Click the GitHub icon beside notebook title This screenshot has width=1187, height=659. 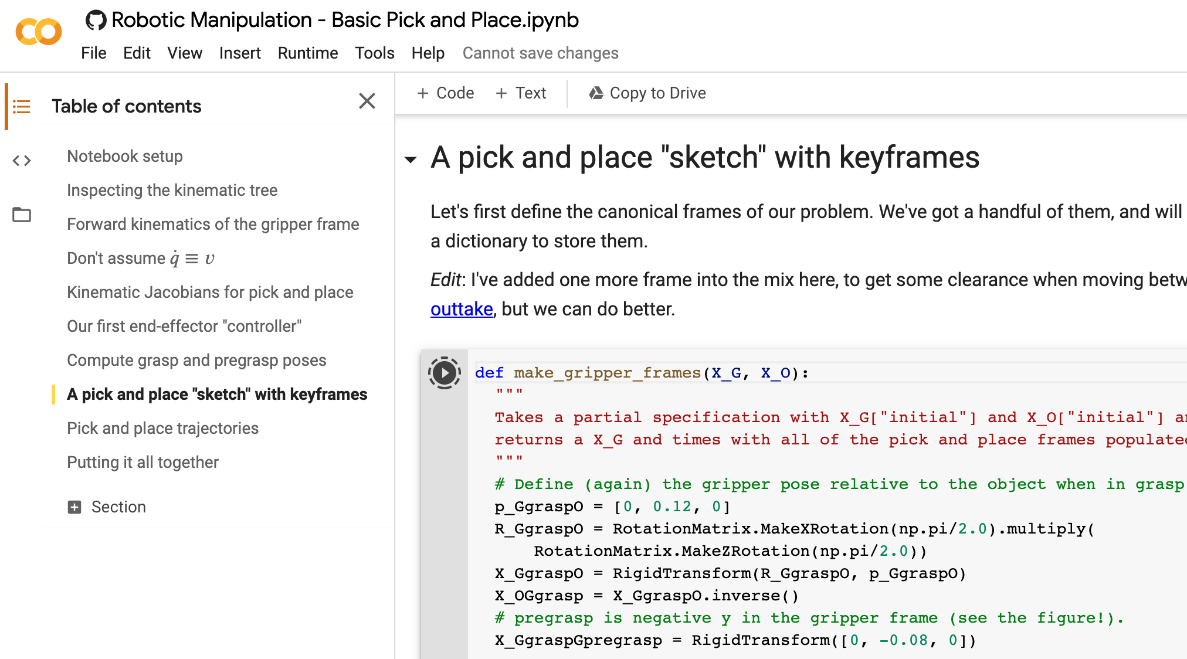[96, 20]
